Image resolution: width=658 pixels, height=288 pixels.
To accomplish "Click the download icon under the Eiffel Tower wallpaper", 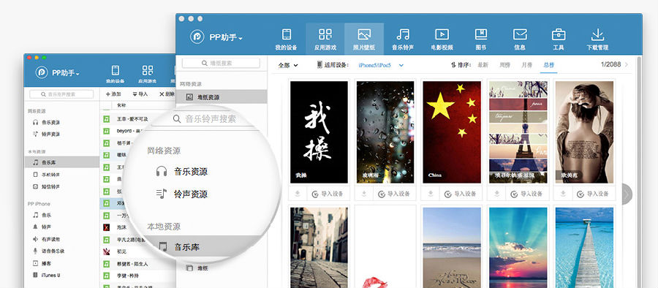I will click(x=497, y=194).
